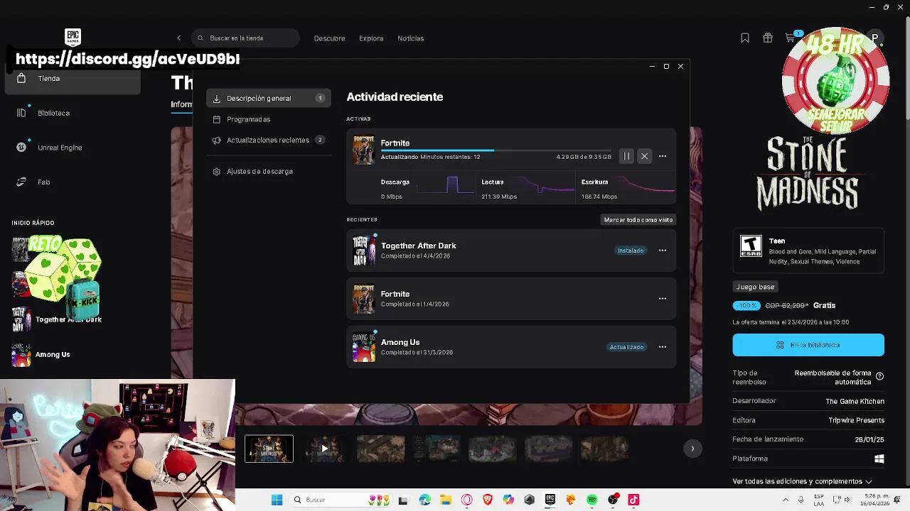Click Tripwire Presents publisher link
The width and height of the screenshot is (910, 511).
(856, 421)
